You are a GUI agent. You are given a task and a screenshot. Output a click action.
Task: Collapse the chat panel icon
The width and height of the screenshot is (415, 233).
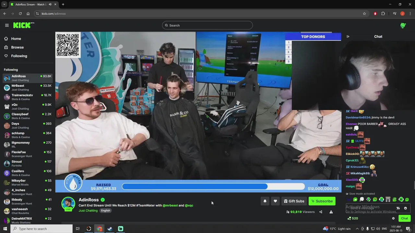click(348, 37)
